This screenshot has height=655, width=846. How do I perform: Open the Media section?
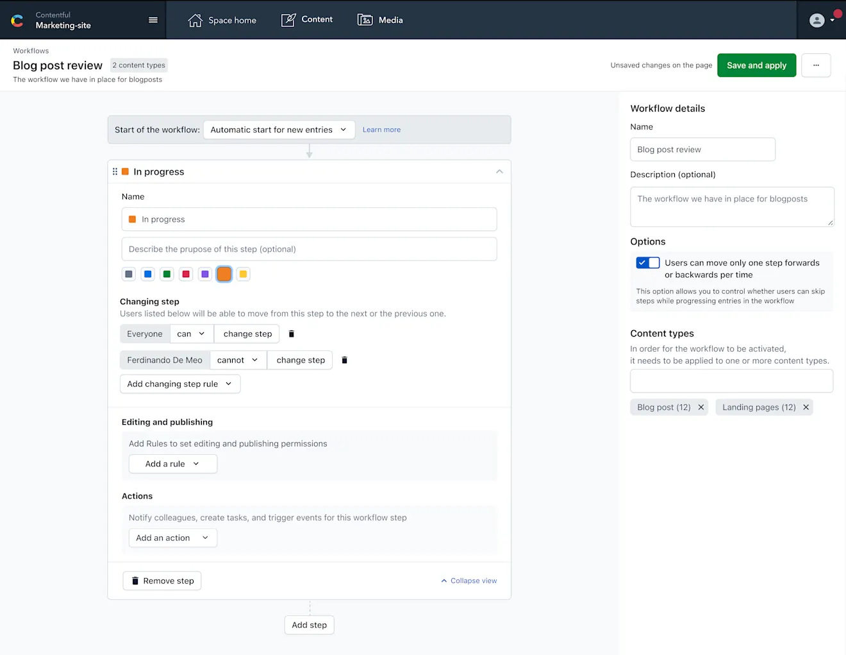point(380,20)
